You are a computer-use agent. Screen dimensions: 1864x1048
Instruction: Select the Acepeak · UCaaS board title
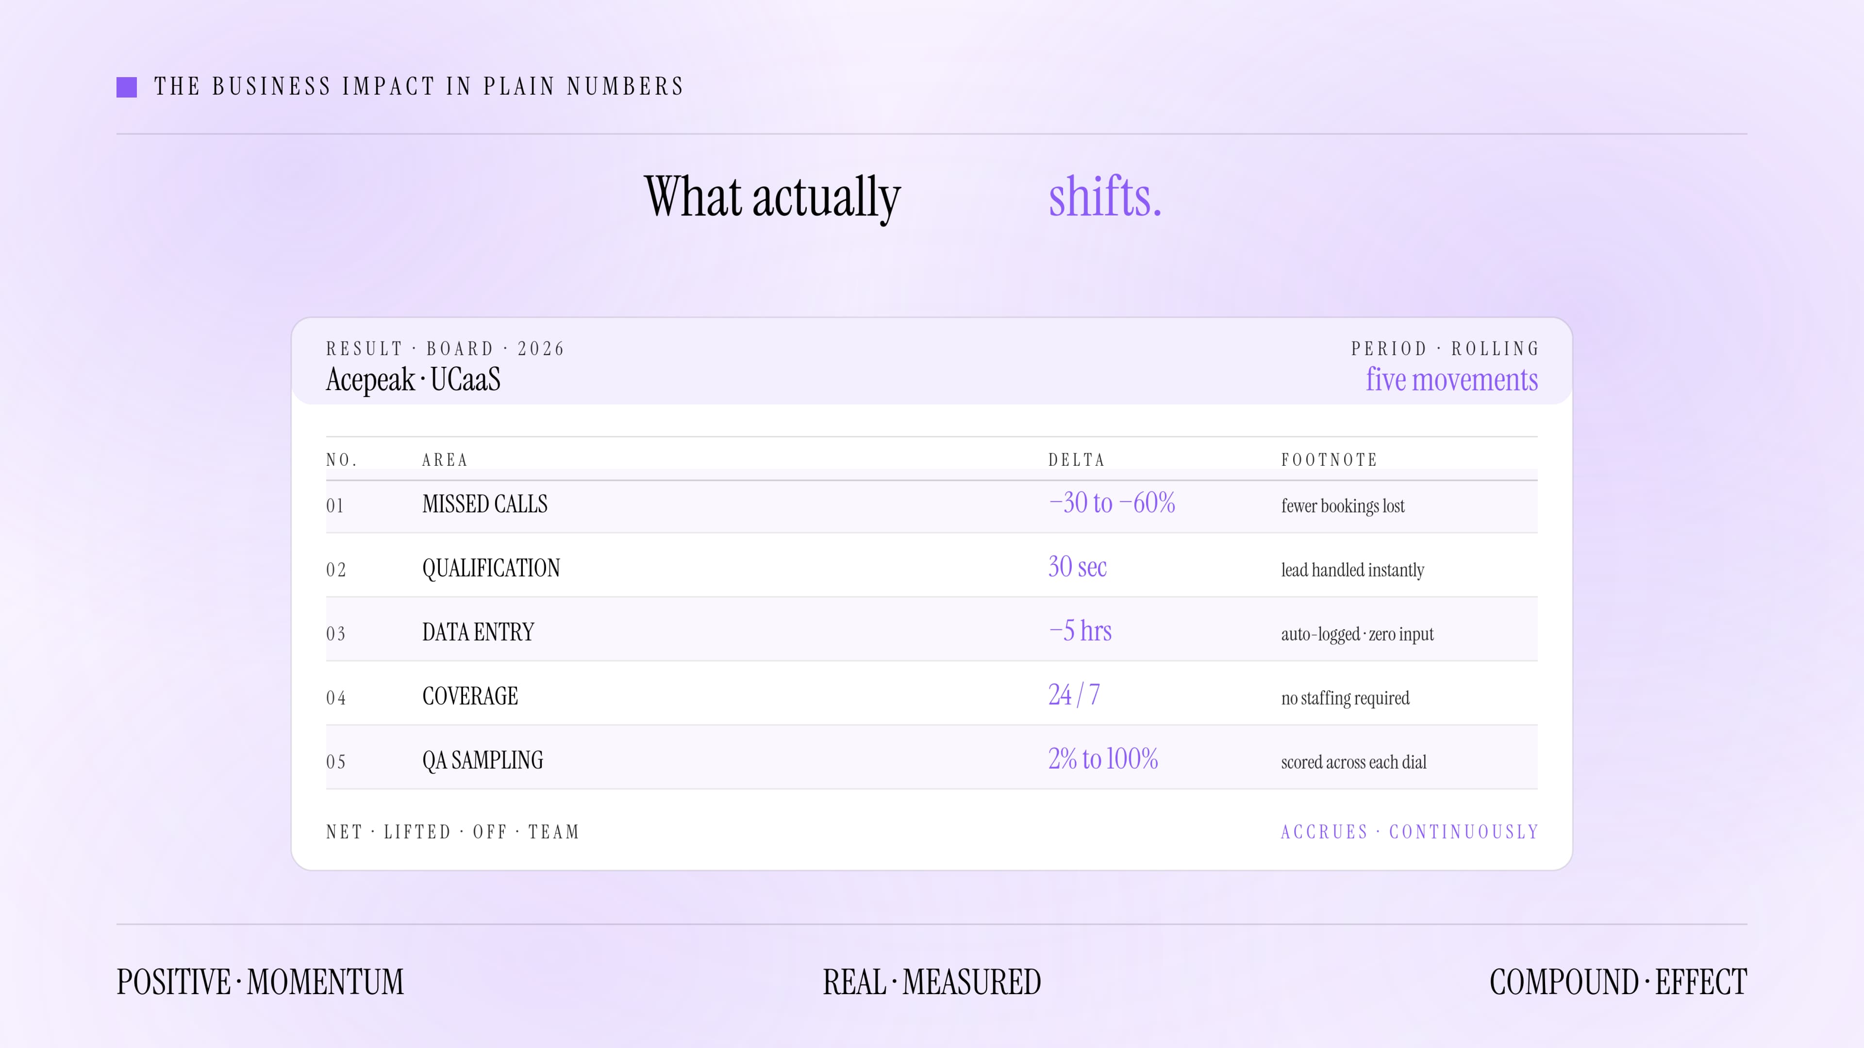pos(413,380)
